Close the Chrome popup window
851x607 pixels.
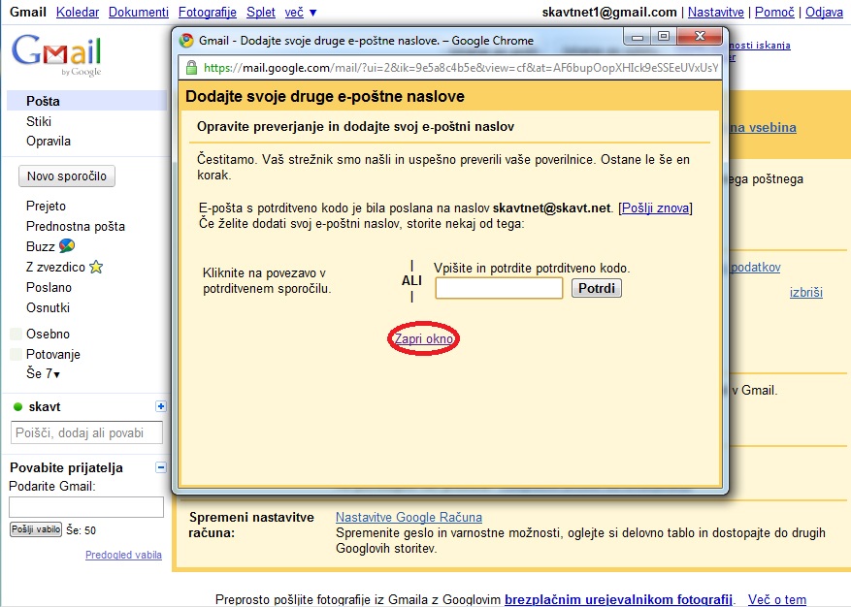(x=700, y=36)
